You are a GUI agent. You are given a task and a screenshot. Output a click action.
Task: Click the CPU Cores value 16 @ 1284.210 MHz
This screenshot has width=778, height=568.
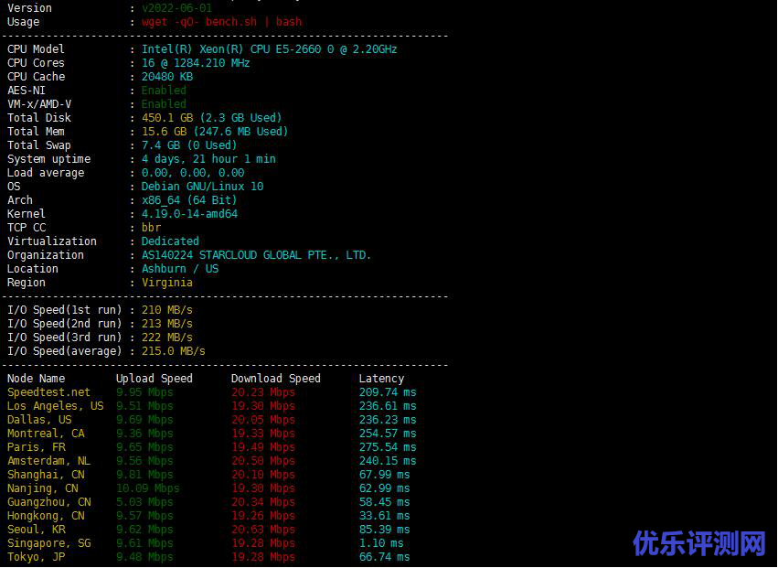[196, 63]
